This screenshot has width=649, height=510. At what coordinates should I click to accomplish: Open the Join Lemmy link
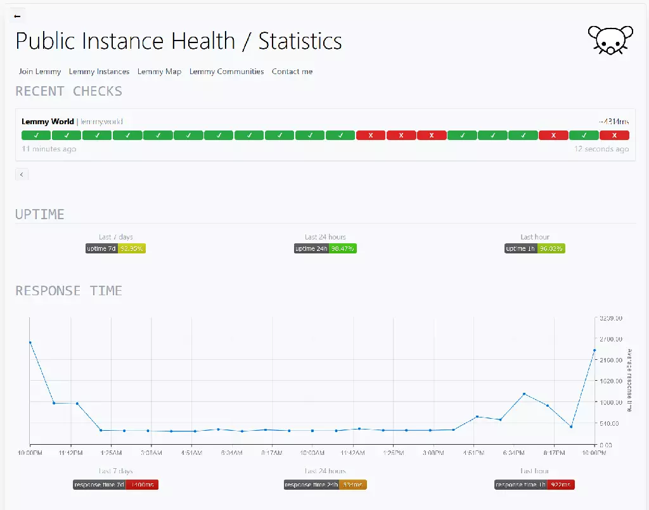click(40, 72)
